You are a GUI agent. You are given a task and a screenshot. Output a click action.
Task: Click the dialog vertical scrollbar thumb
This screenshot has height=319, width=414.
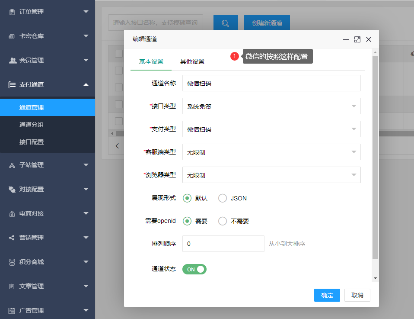375,158
